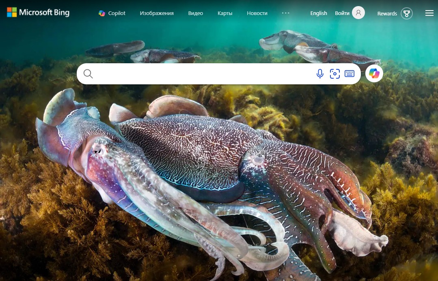Select the microphone for voice search
This screenshot has height=281, width=438.
(x=320, y=73)
